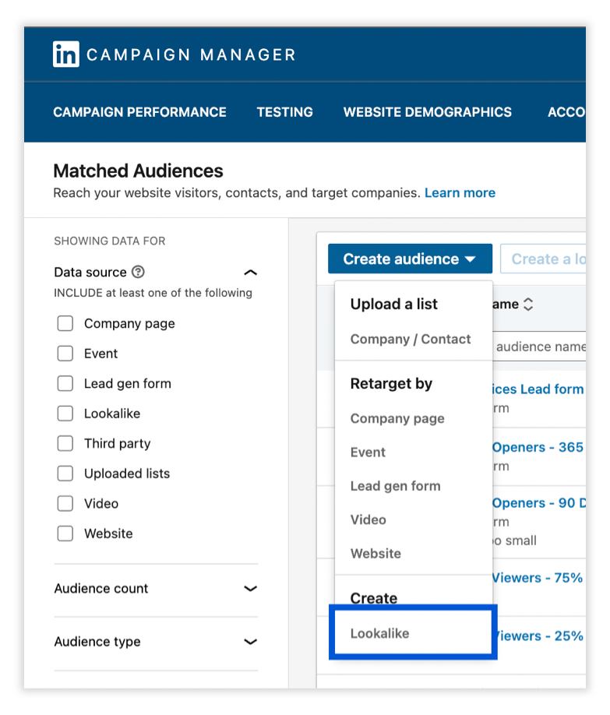
Task: Click the audience name search field
Action: 539,347
